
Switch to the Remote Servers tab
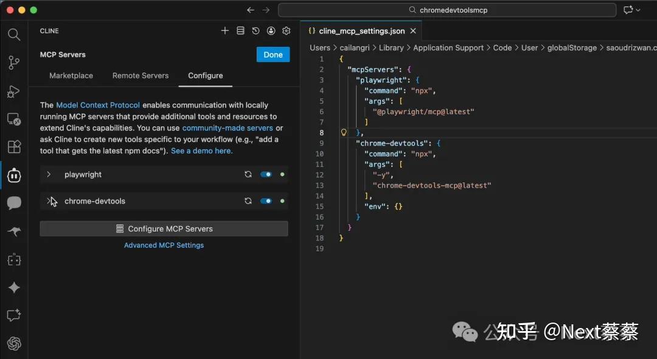[x=141, y=76]
